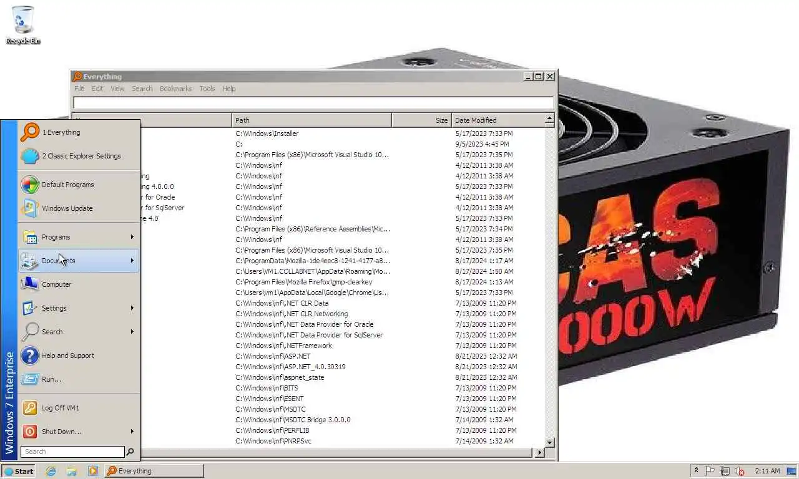Viewport: 799px width, 479px height.
Task: Click the date 9/5/2023 4:45 PM
Action: pos(482,144)
